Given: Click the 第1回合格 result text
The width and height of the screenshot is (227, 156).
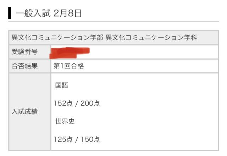Looking at the screenshot, I should (x=69, y=66).
